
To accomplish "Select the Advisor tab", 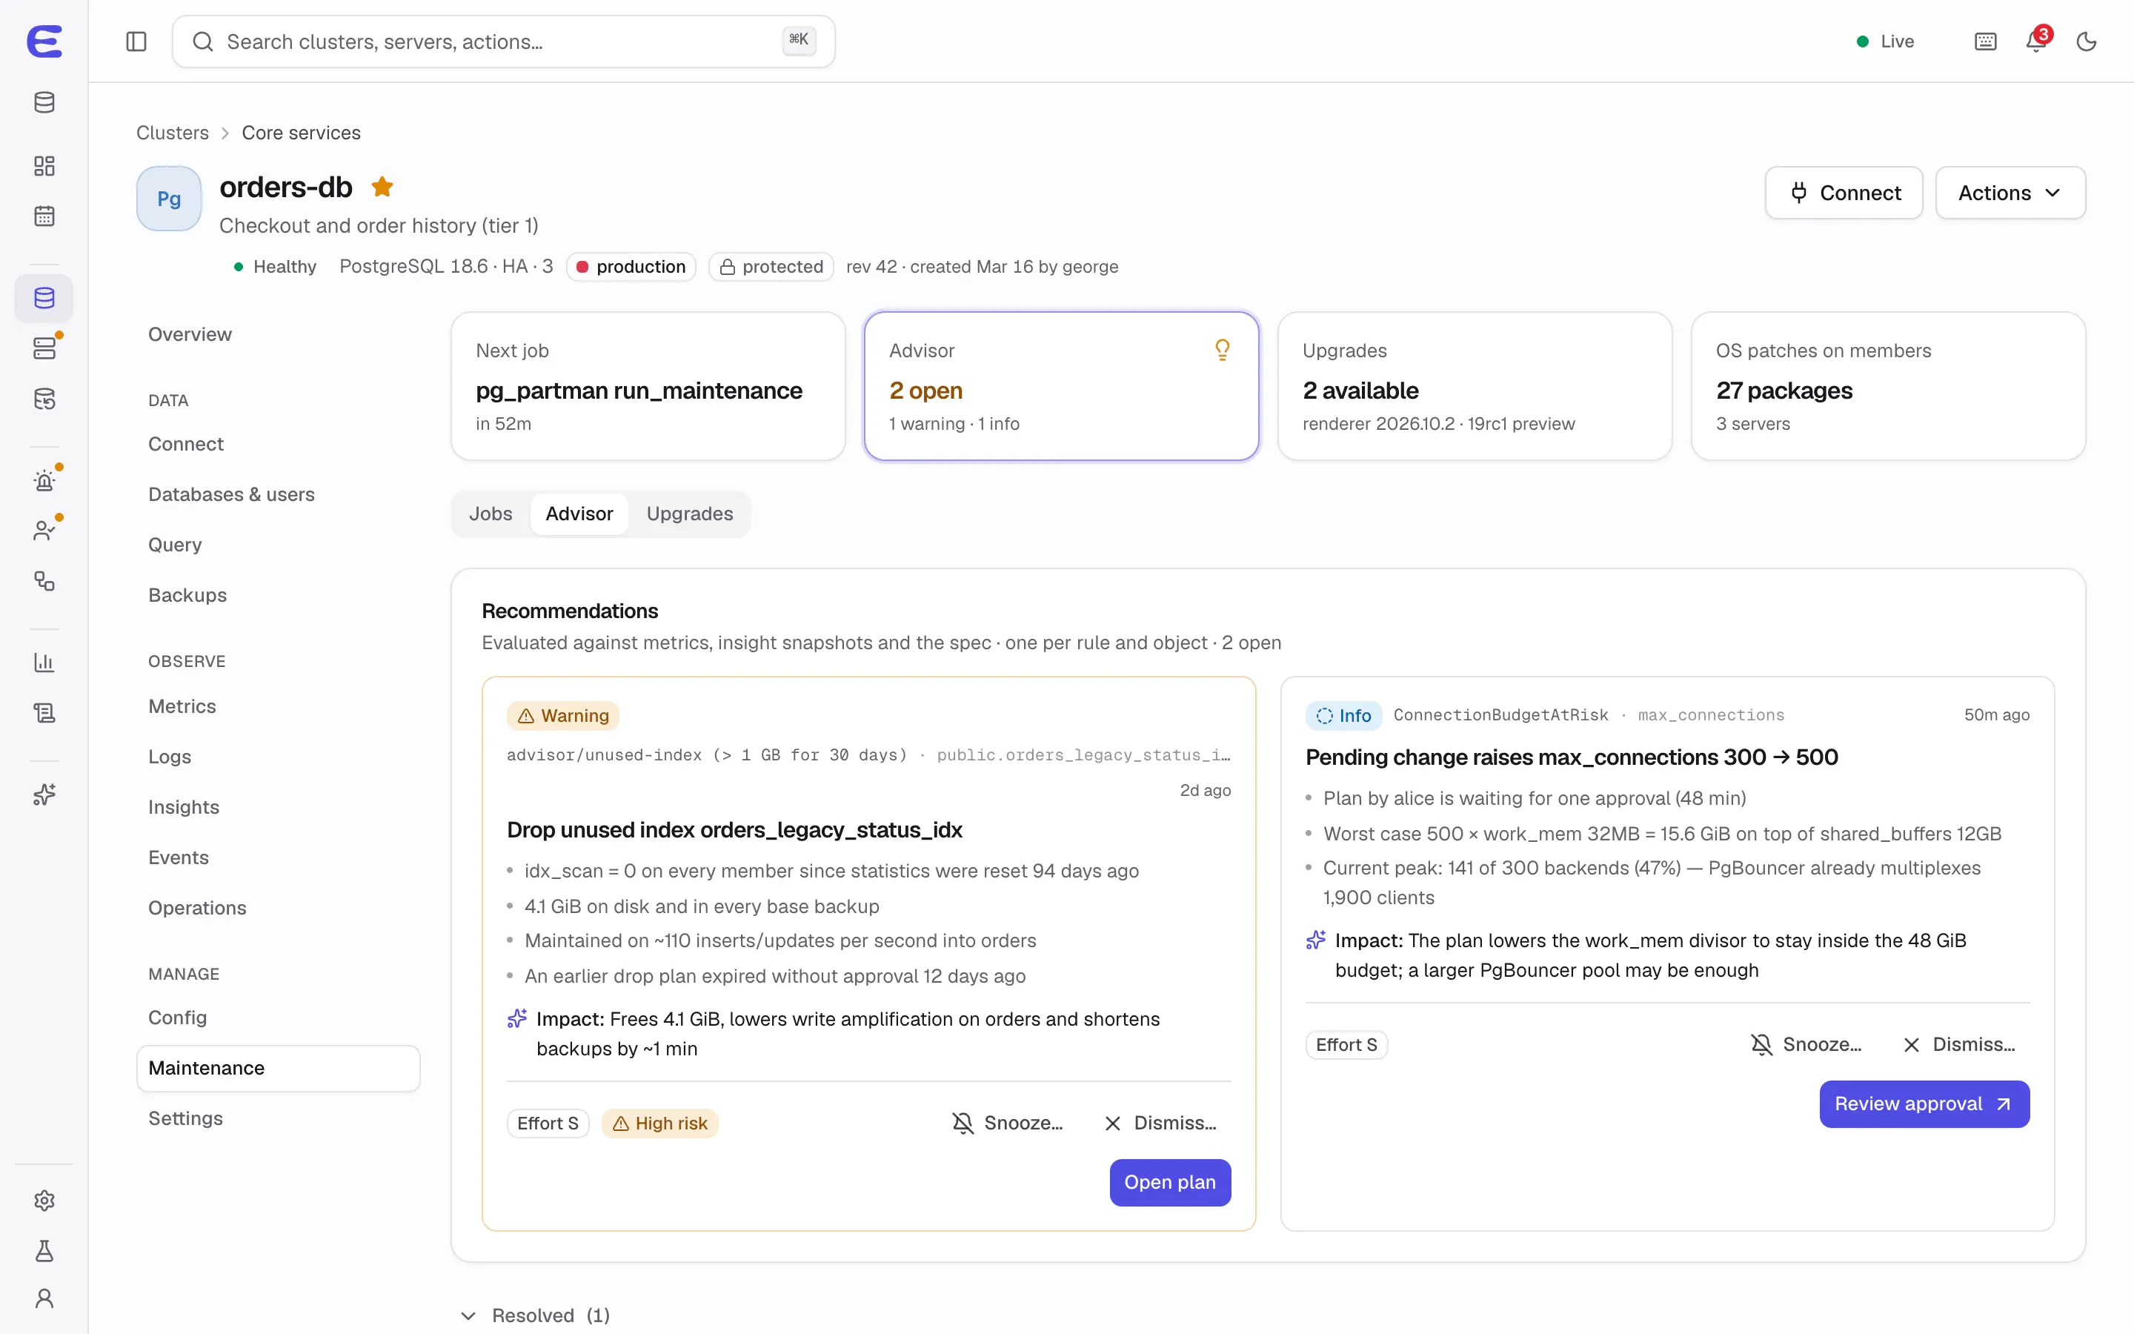I will (x=579, y=514).
